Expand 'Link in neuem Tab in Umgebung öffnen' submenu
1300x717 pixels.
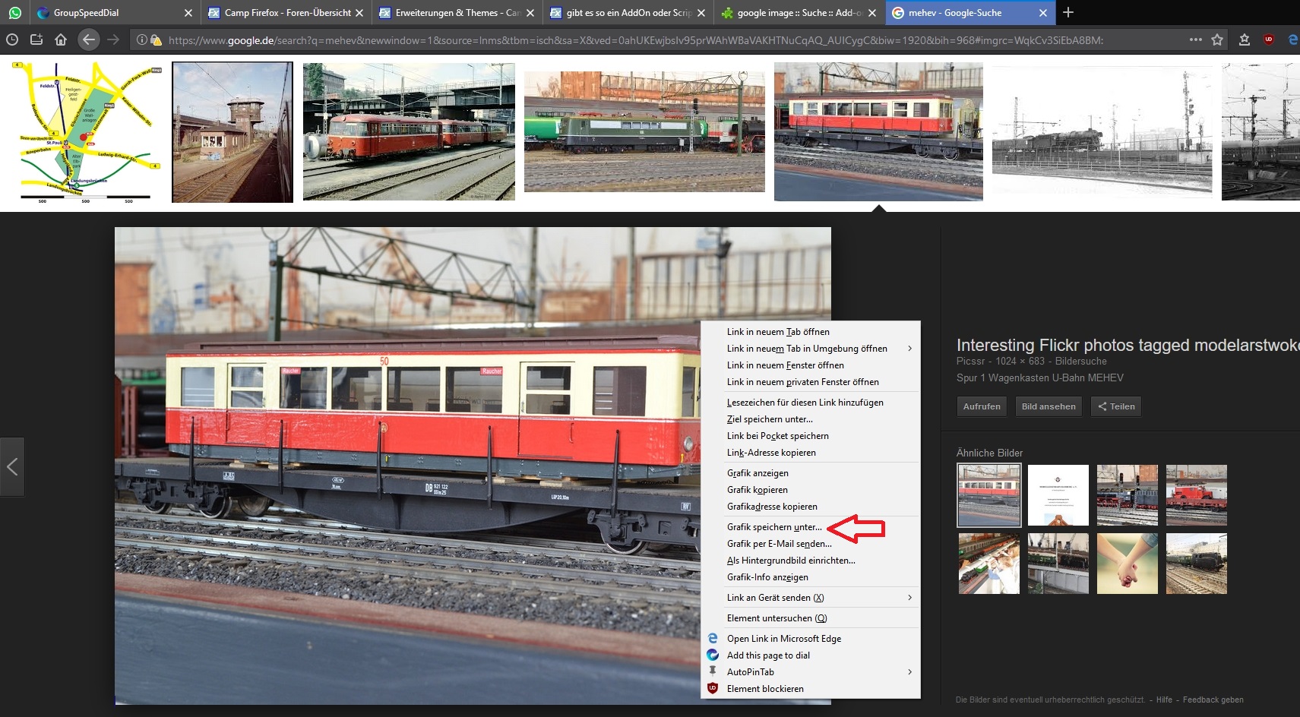pos(811,349)
